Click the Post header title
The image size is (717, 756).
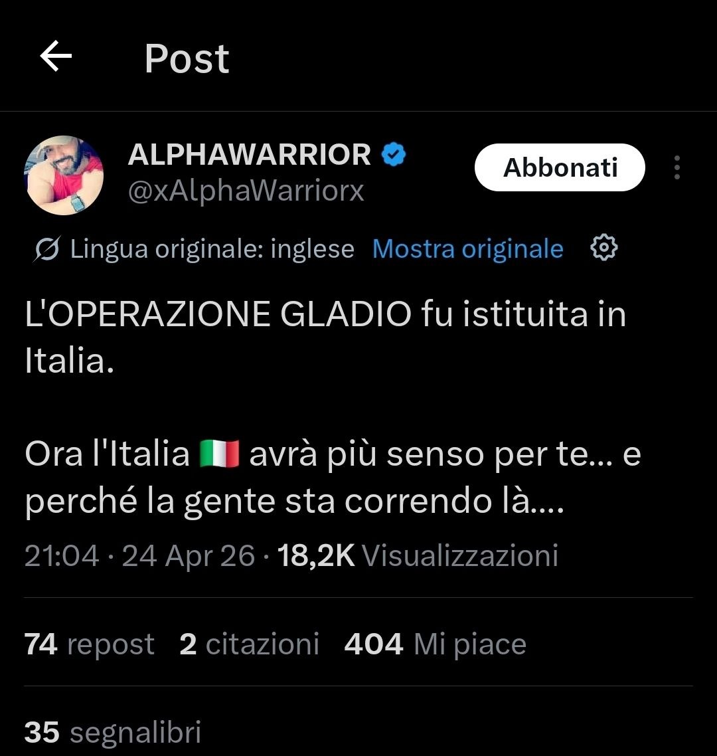187,58
